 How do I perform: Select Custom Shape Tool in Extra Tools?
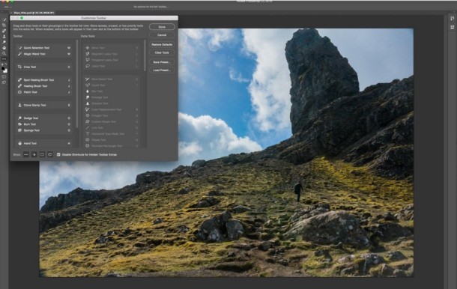coord(112,122)
